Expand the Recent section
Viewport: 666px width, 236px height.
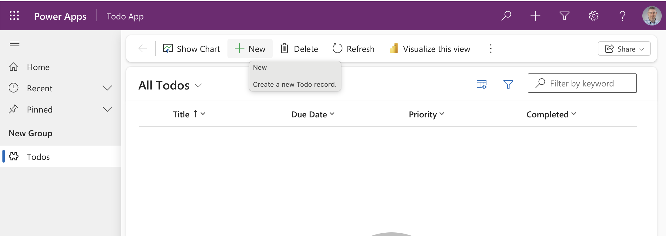click(107, 88)
